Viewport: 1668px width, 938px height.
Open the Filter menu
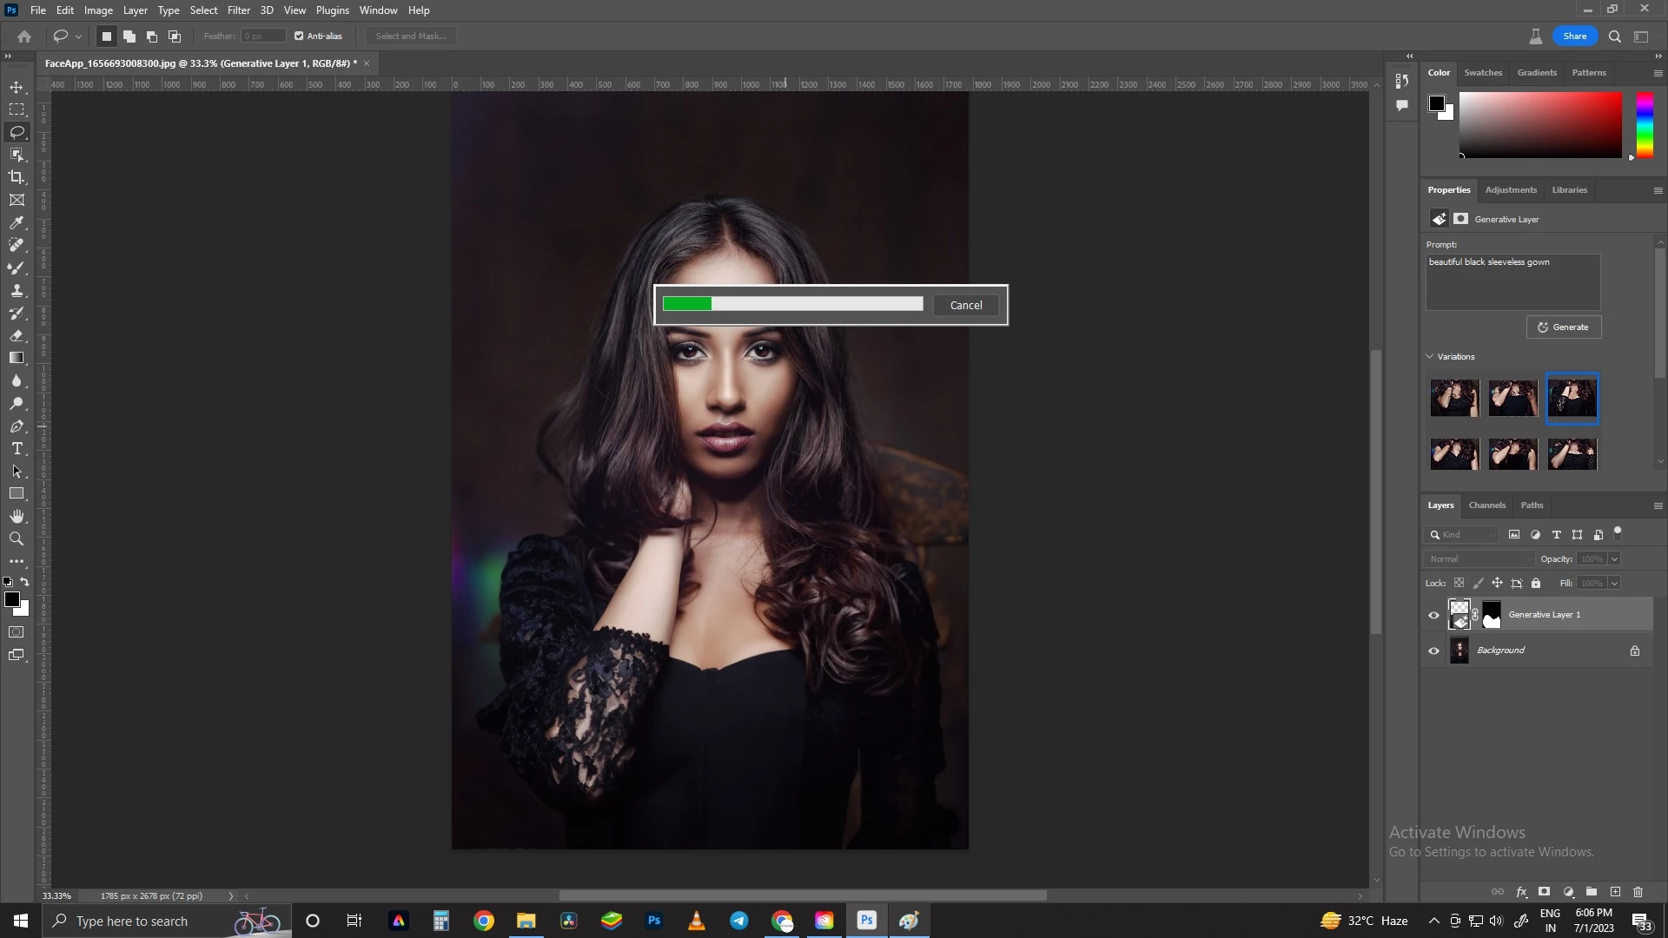coord(238,10)
